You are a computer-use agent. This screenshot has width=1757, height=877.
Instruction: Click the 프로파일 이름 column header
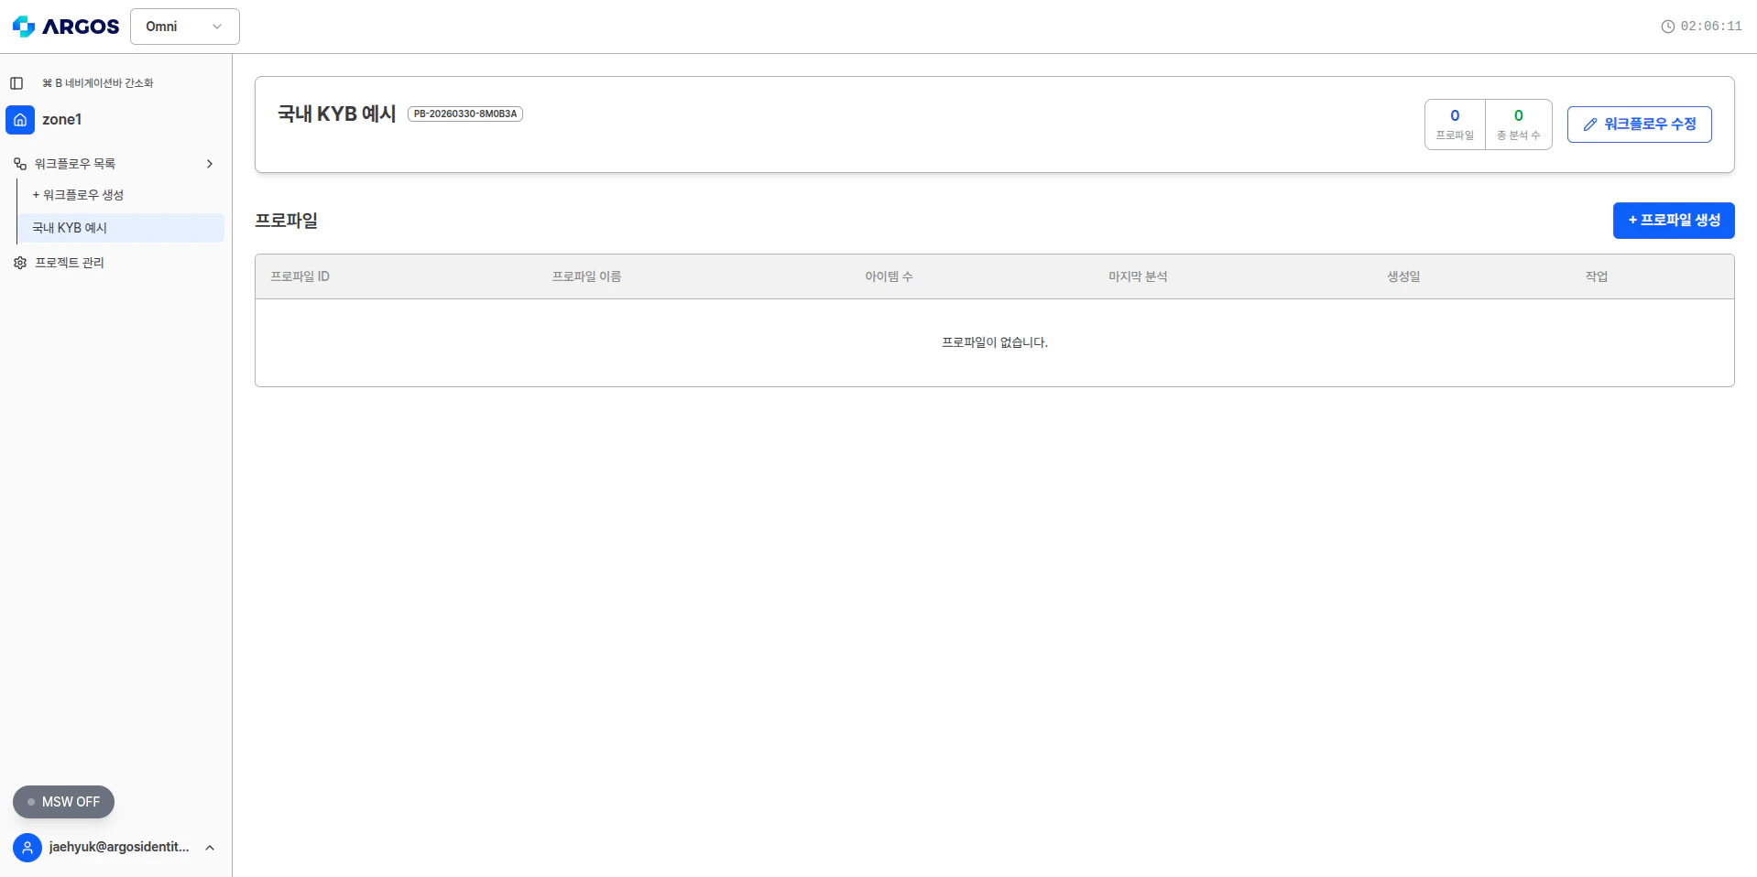[x=586, y=276]
